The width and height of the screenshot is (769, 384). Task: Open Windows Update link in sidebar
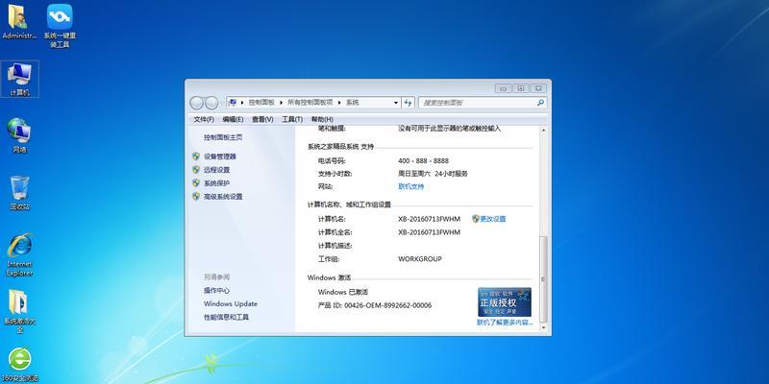pos(230,303)
